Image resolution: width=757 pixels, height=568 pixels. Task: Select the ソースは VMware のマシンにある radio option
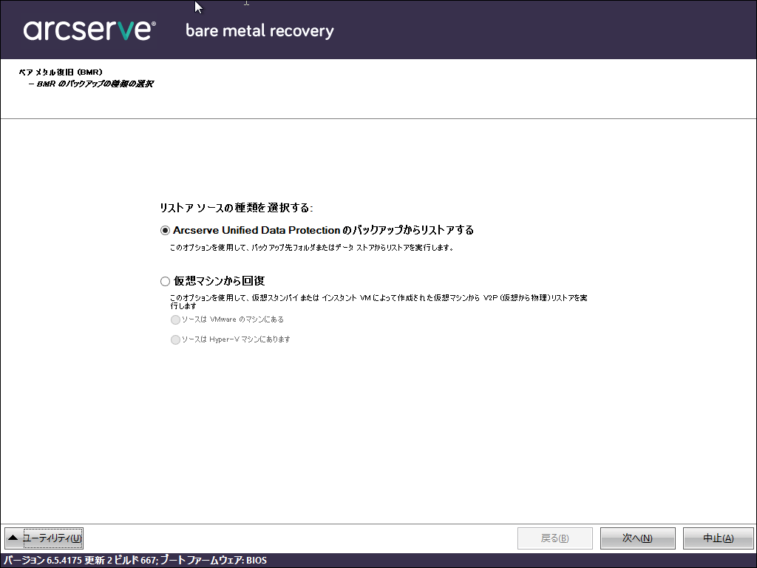pos(175,319)
